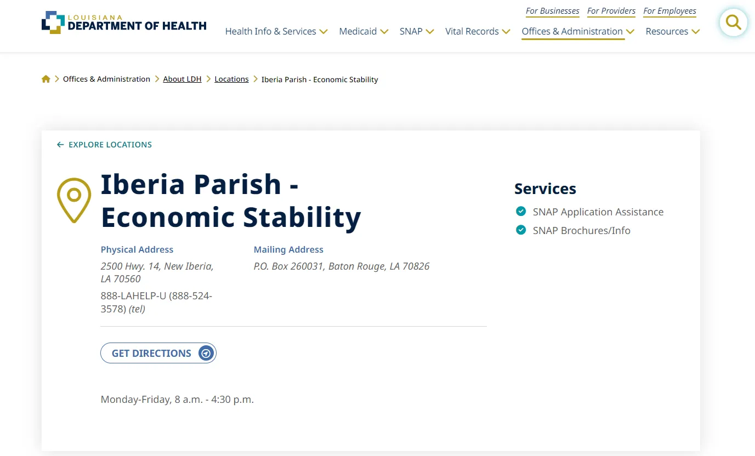The width and height of the screenshot is (755, 456).
Task: Click the Services heading
Action: coord(545,189)
